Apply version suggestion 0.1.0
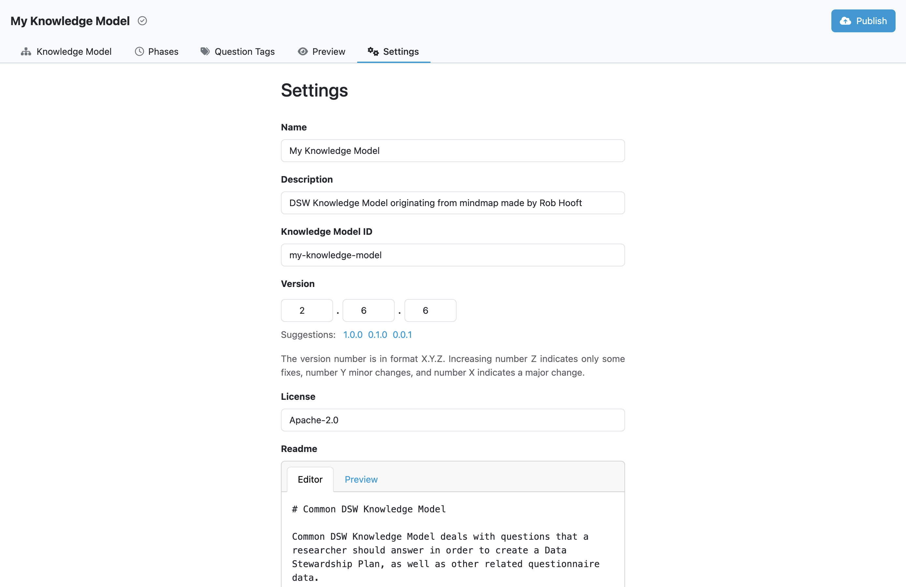906x587 pixels. pyautogui.click(x=377, y=335)
